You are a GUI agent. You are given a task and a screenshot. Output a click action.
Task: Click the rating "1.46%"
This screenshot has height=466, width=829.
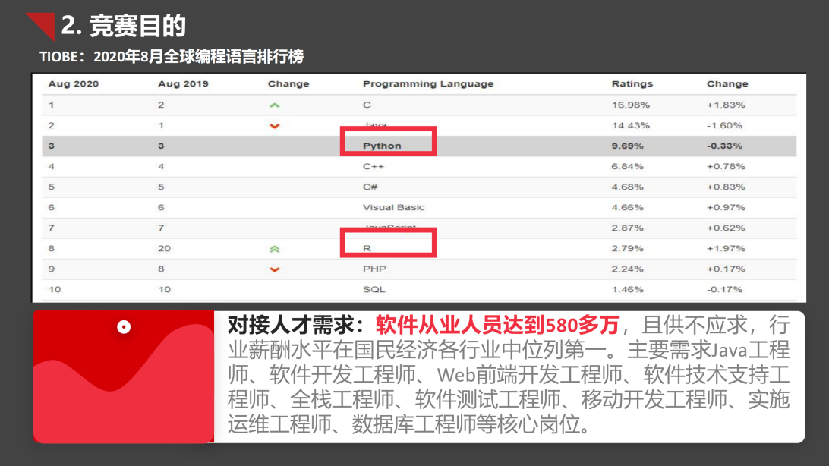(x=628, y=289)
